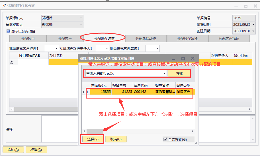Viewport: 260px width, 156px height.
Task: Click the 添加(A) button at bottom
Action: point(13,150)
